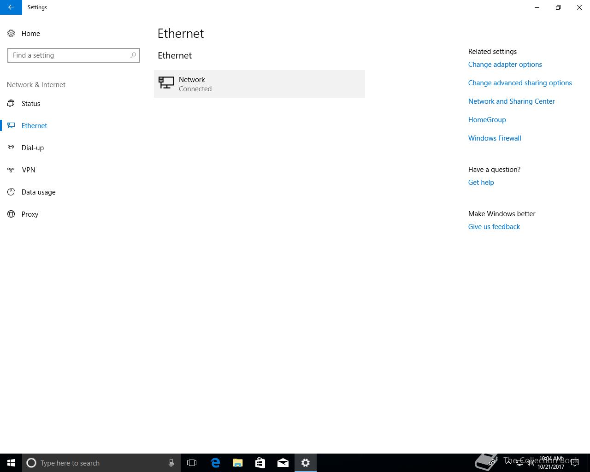The image size is (590, 472).
Task: Launch Microsoft Edge from the taskbar
Action: point(215,463)
